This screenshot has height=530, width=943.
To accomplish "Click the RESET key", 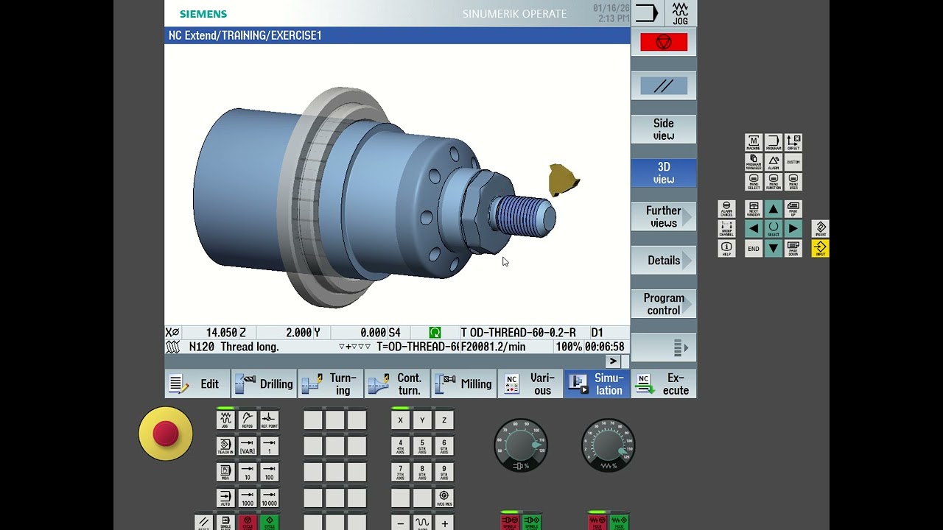I will coord(204,523).
